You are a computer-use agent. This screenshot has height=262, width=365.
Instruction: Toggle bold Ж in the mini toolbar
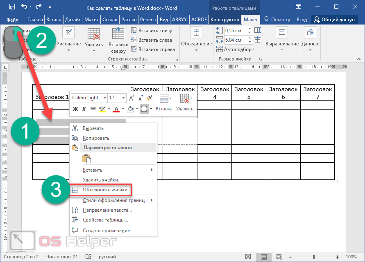coord(75,109)
